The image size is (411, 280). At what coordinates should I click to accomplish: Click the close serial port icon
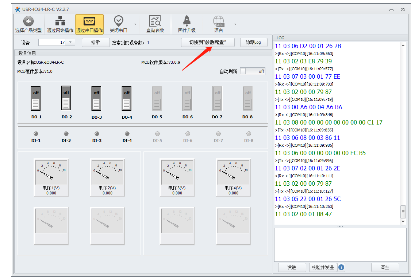[119, 21]
